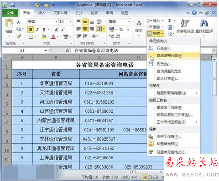
Task: Click the Copy icon
Action: tap(18, 29)
